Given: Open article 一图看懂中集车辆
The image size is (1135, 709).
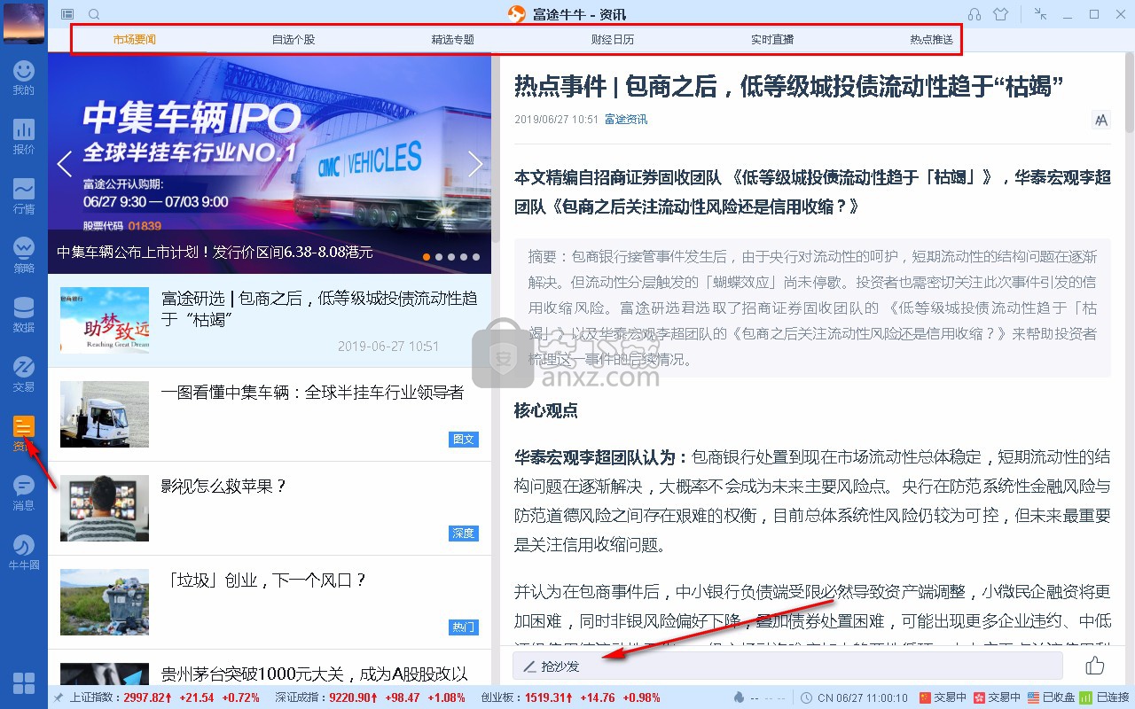Looking at the screenshot, I should pyautogui.click(x=270, y=414).
